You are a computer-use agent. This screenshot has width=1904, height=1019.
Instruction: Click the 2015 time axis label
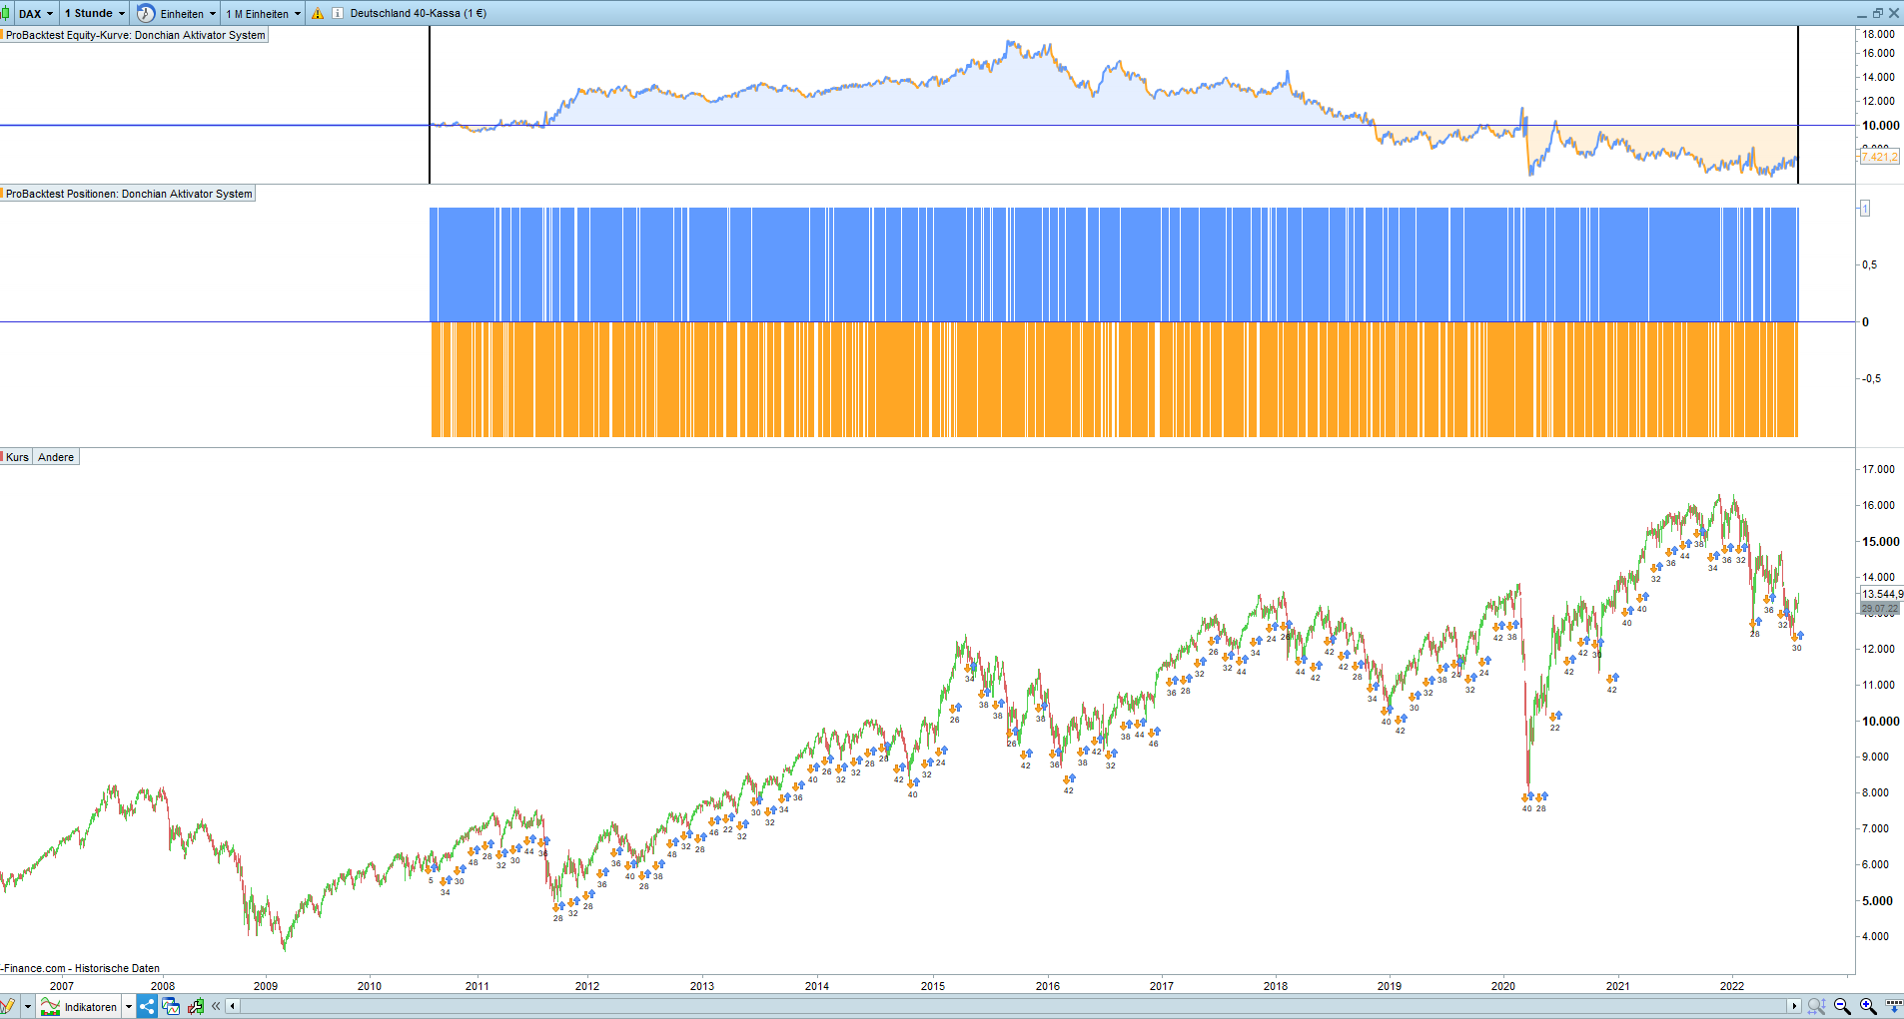[x=933, y=986]
